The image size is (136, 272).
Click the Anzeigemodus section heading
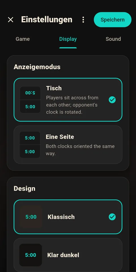[x=37, y=67]
